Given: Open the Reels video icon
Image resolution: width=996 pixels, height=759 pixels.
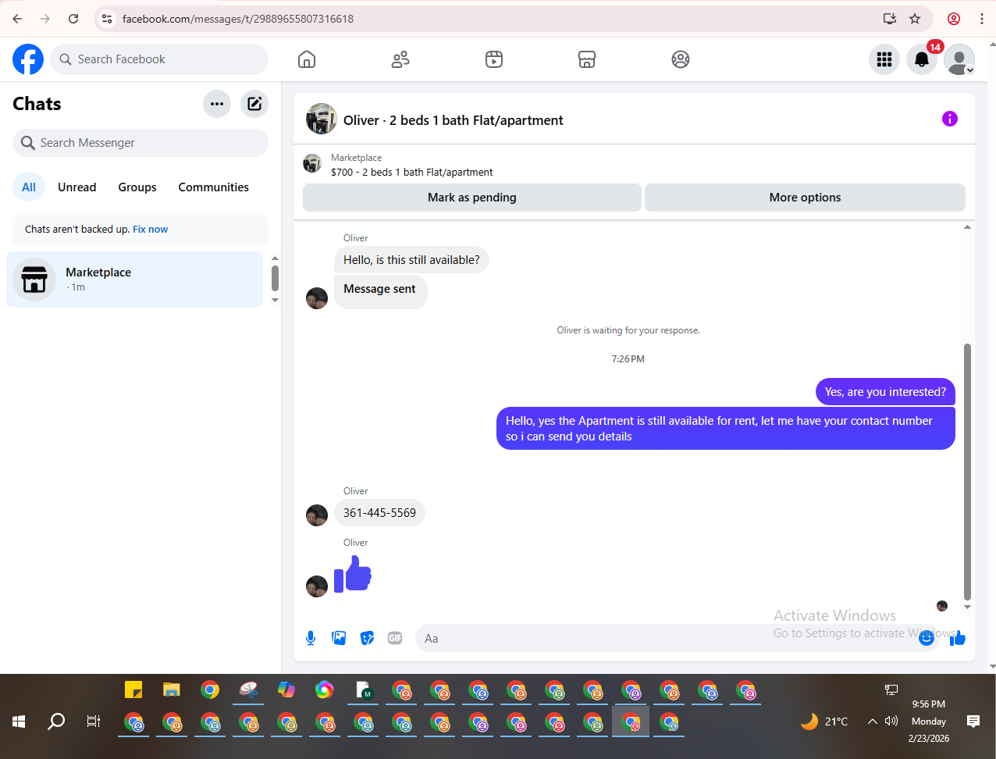Looking at the screenshot, I should coord(494,59).
